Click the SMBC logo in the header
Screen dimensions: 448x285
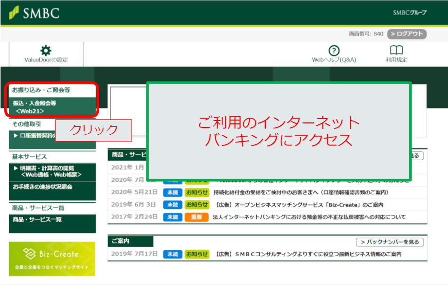(x=34, y=13)
